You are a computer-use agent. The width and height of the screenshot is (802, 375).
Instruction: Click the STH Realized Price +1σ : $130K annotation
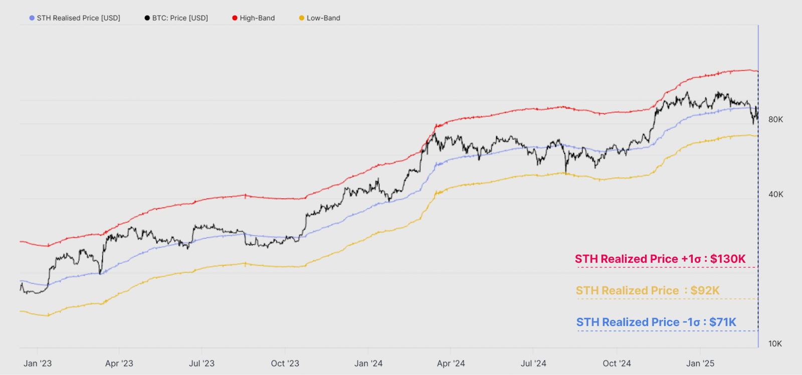coord(660,259)
